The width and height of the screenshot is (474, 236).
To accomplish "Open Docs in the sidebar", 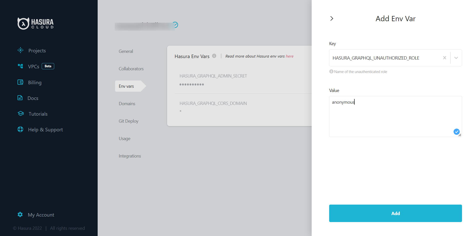I will pyautogui.click(x=33, y=98).
